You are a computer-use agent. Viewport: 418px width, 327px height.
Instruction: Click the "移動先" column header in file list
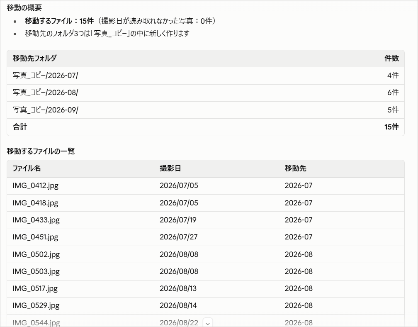click(x=296, y=168)
